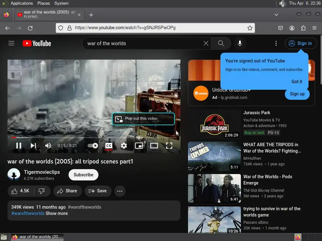Open video settings gear
Screen dimensions: 322x241
coord(124,146)
